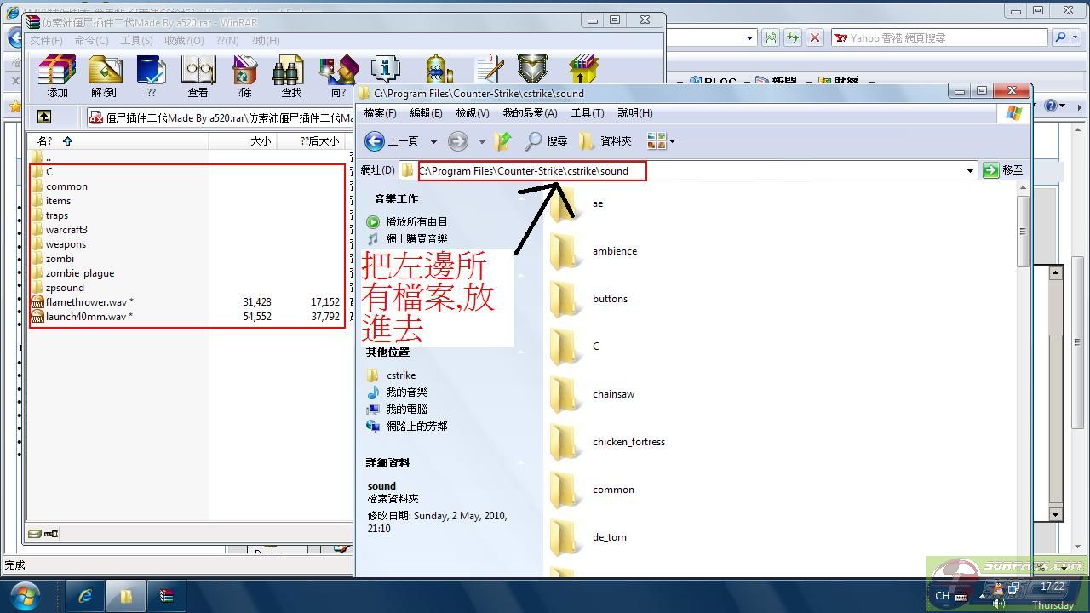Open WinRAR 命令(C) menu
This screenshot has width=1090, height=613.
[91, 40]
